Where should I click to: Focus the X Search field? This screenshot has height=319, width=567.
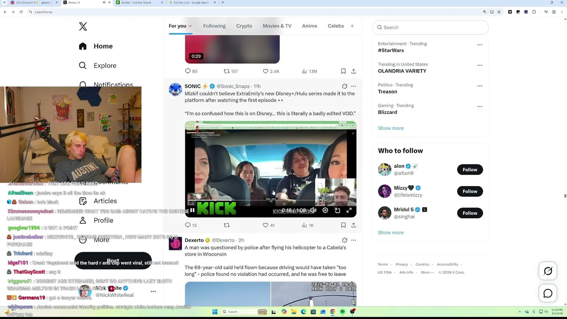coord(431,27)
